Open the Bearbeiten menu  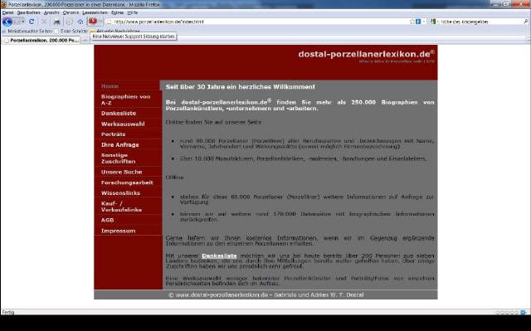click(x=28, y=12)
